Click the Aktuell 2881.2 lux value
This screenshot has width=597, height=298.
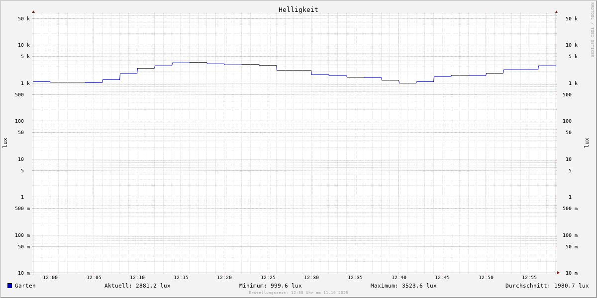[137, 286]
